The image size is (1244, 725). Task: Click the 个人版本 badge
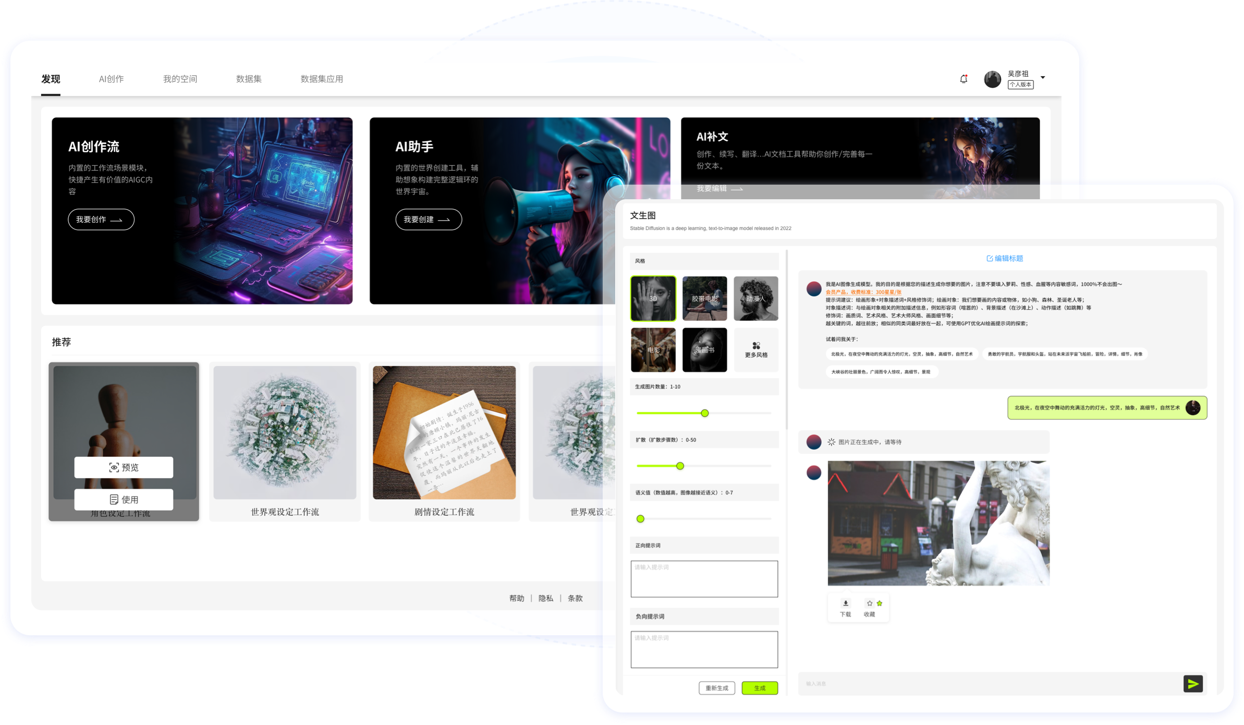(x=1020, y=84)
